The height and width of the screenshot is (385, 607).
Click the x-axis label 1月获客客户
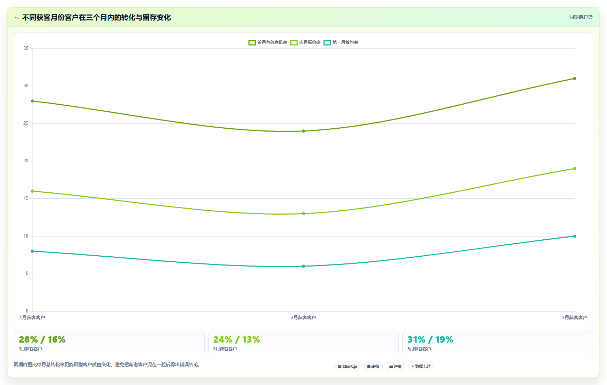tap(32, 317)
